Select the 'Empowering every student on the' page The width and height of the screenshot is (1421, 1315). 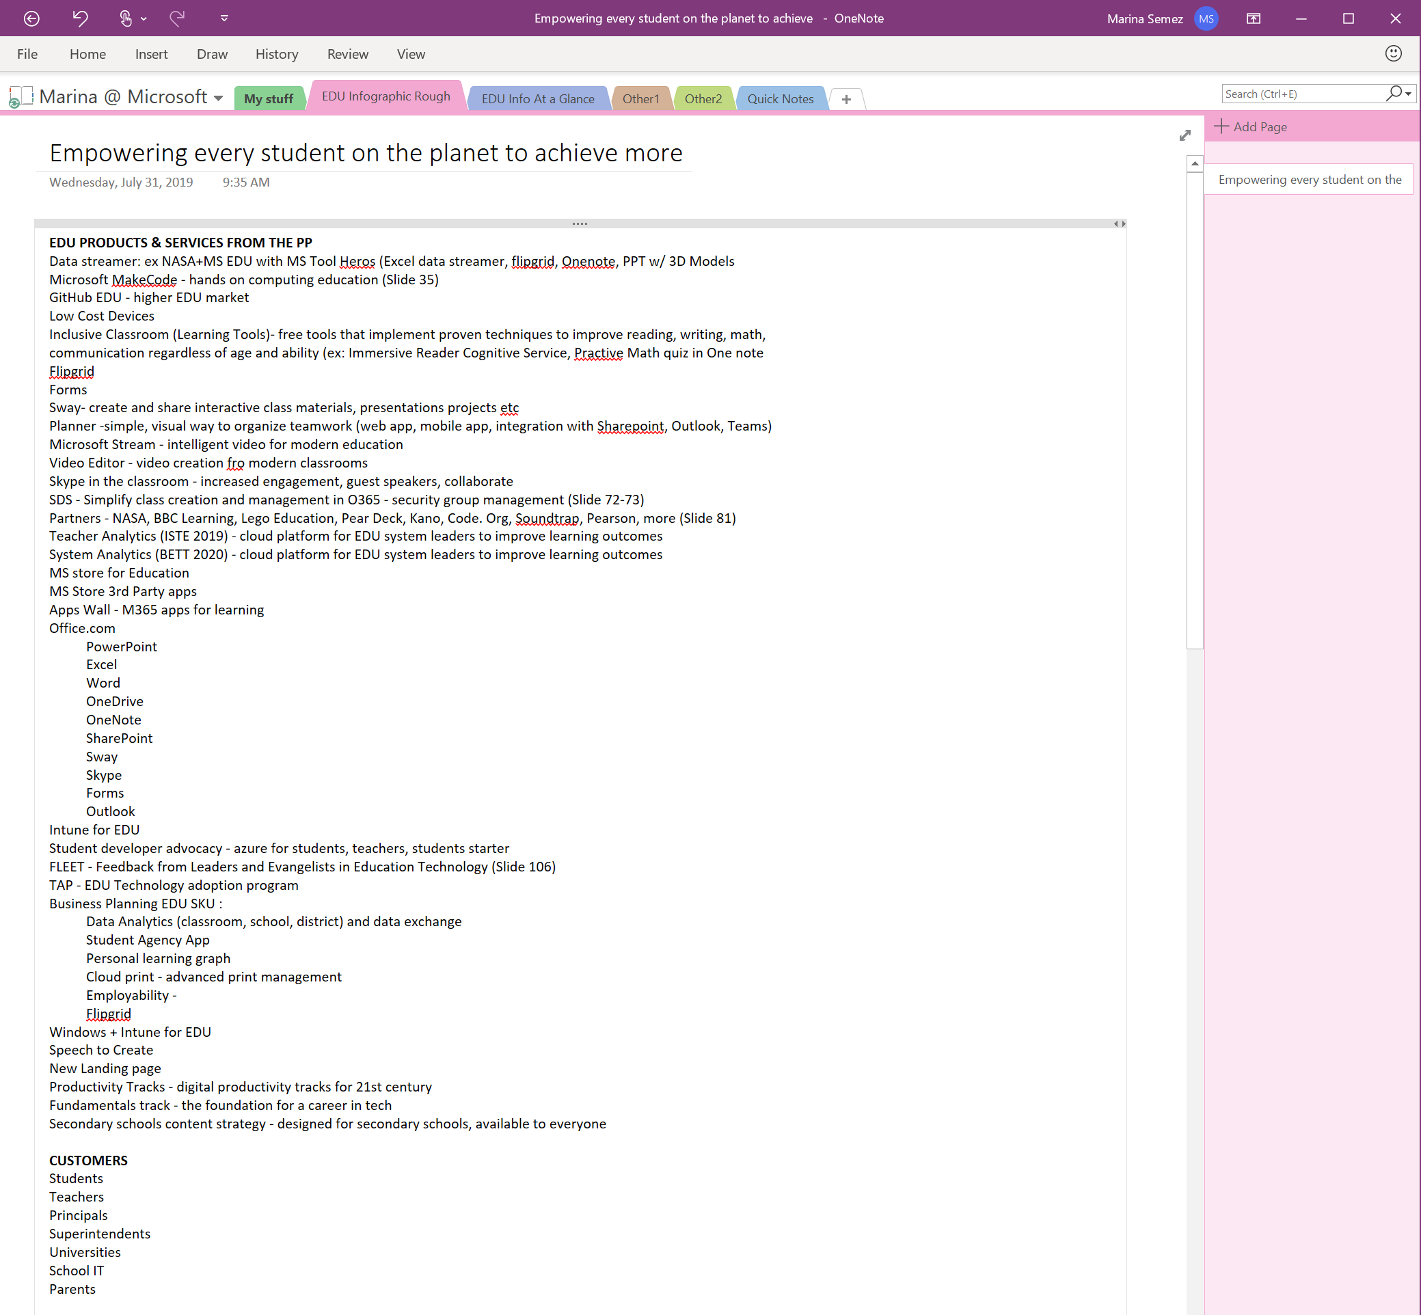1309,179
